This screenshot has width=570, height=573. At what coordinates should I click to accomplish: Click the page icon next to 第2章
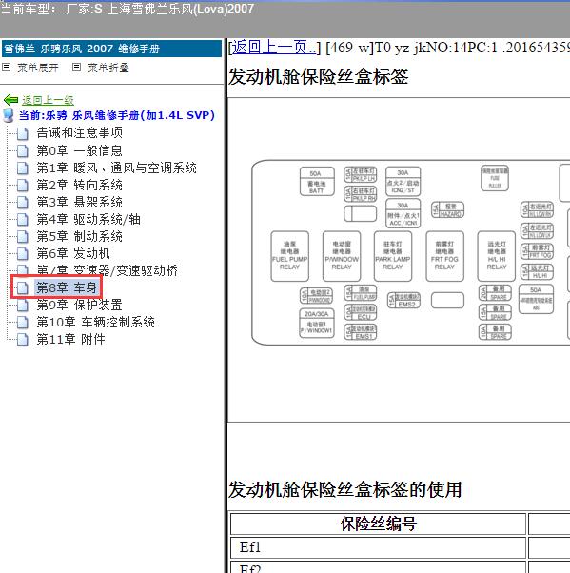coord(23,186)
